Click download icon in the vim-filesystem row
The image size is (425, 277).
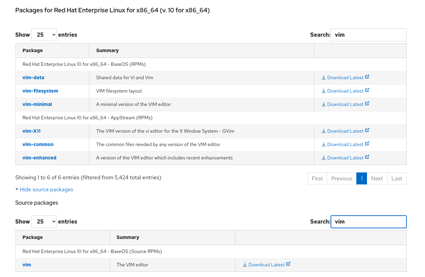point(323,91)
